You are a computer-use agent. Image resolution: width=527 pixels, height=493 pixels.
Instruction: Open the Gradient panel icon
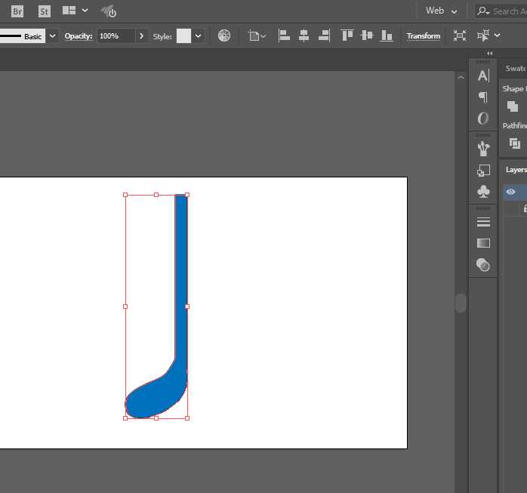[x=483, y=243]
